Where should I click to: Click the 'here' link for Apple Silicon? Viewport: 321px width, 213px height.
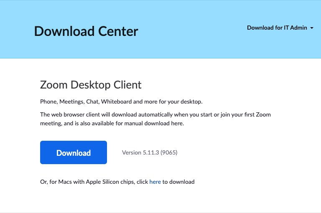(x=155, y=182)
